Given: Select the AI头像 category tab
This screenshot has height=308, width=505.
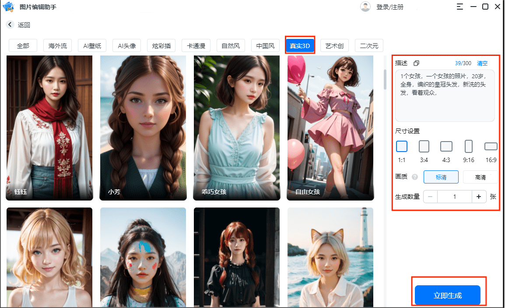Looking at the screenshot, I should click(127, 46).
